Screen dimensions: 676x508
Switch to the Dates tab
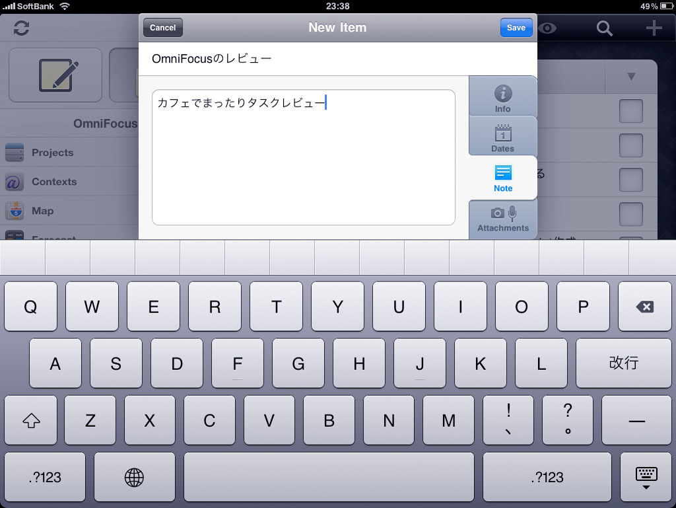(x=502, y=137)
